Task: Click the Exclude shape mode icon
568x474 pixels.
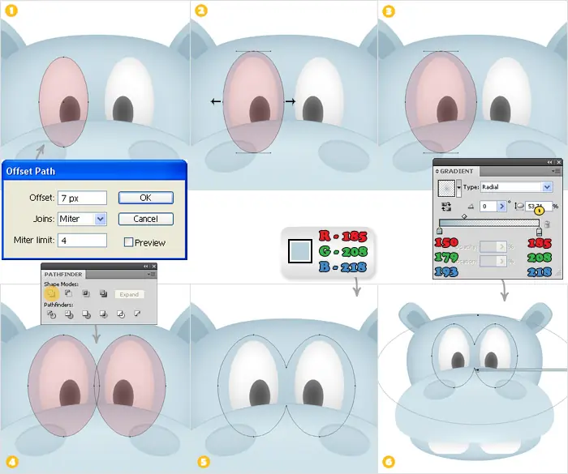Action: coord(103,293)
